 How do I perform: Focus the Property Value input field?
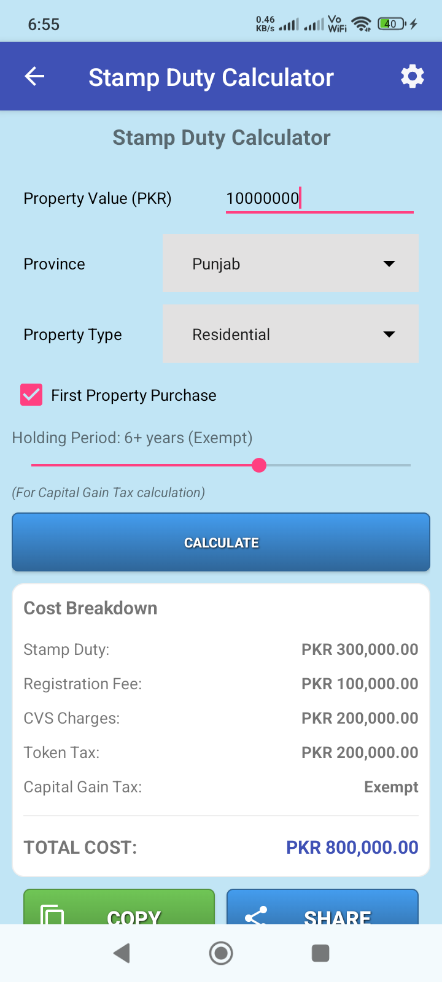click(x=319, y=198)
